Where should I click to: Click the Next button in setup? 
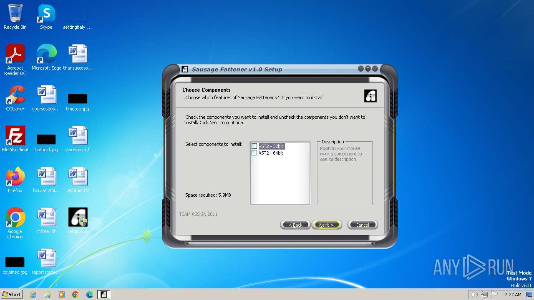(326, 225)
